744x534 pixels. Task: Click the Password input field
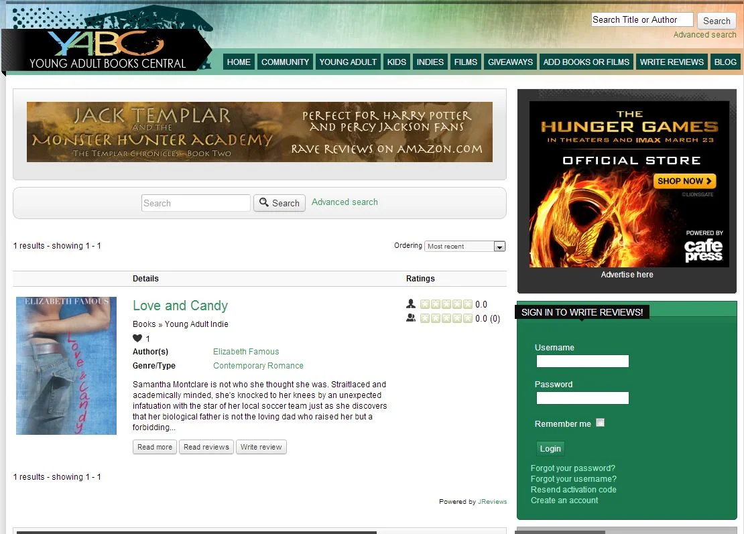pyautogui.click(x=582, y=398)
